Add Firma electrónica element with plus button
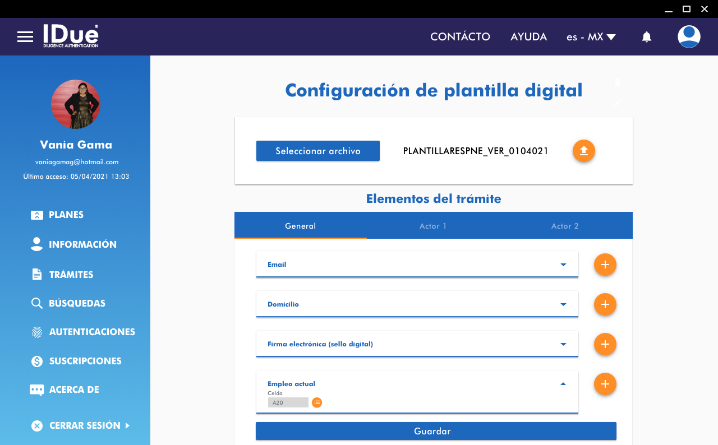This screenshot has width=718, height=445. [605, 344]
